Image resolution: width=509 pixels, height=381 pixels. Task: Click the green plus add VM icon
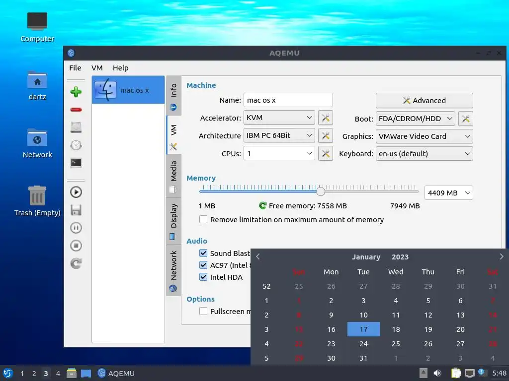tap(76, 92)
